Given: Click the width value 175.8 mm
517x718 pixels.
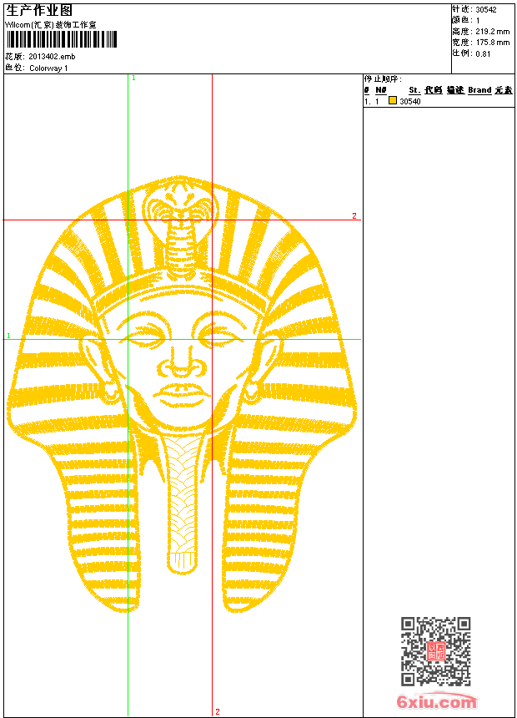Looking at the screenshot, I should pyautogui.click(x=492, y=43).
